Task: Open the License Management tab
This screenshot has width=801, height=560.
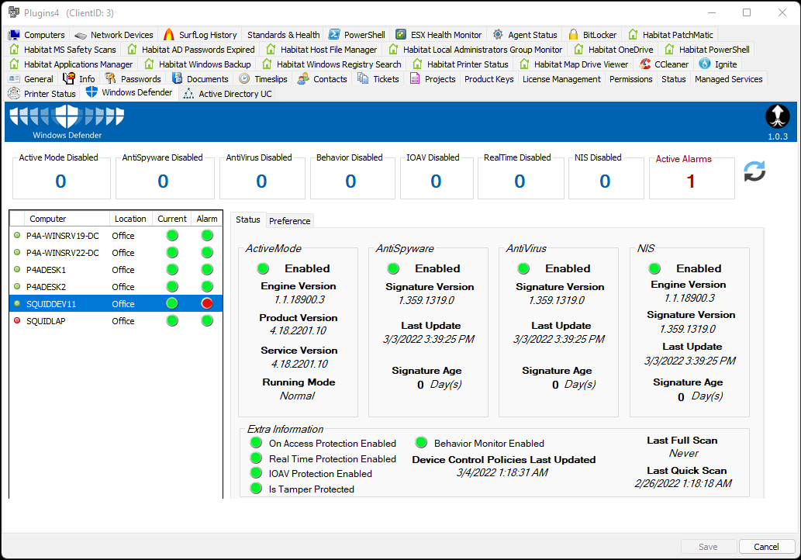Action: pos(561,79)
